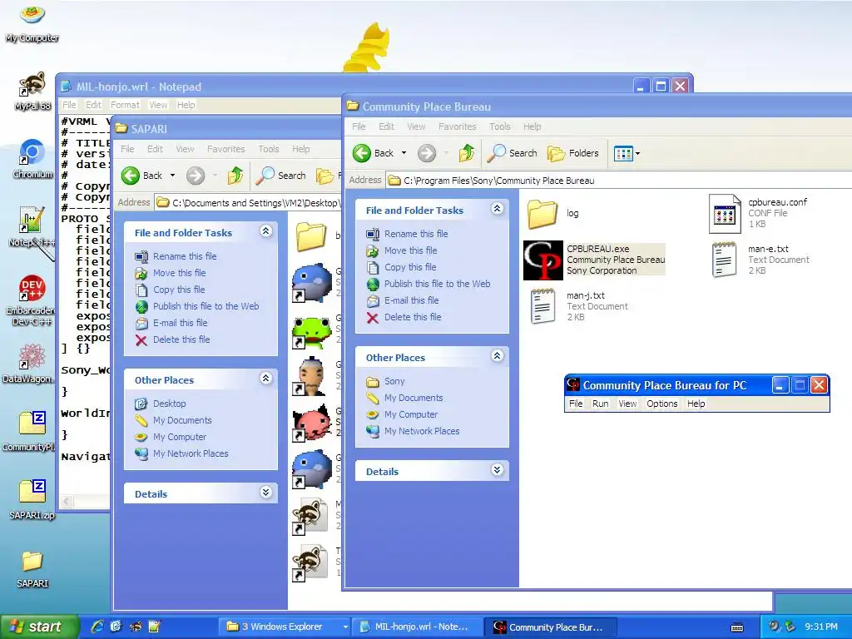Click Publish this file to the Web in SAPARI window

(x=197, y=306)
